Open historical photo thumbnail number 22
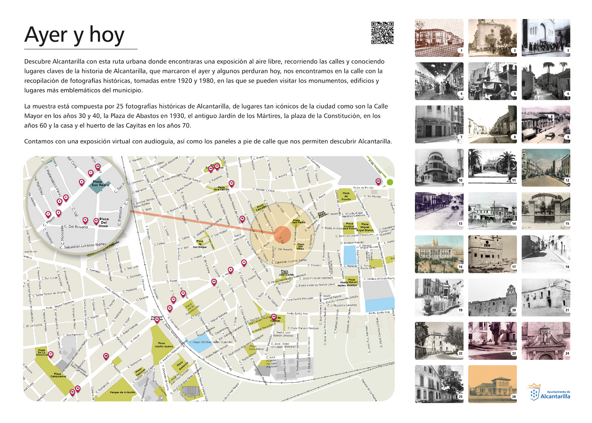The height and width of the screenshot is (423, 592). pos(439,341)
